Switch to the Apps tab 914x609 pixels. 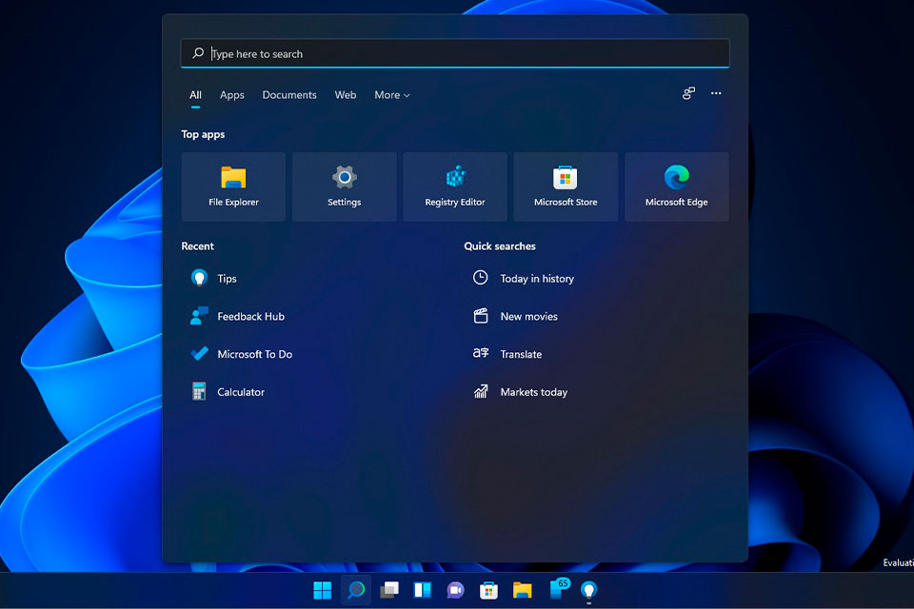click(232, 95)
